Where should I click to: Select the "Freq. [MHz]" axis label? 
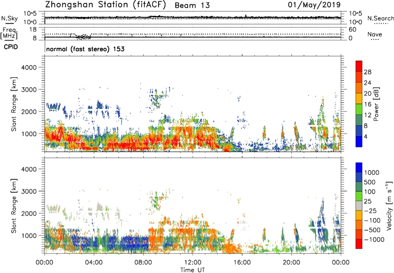(x=9, y=33)
